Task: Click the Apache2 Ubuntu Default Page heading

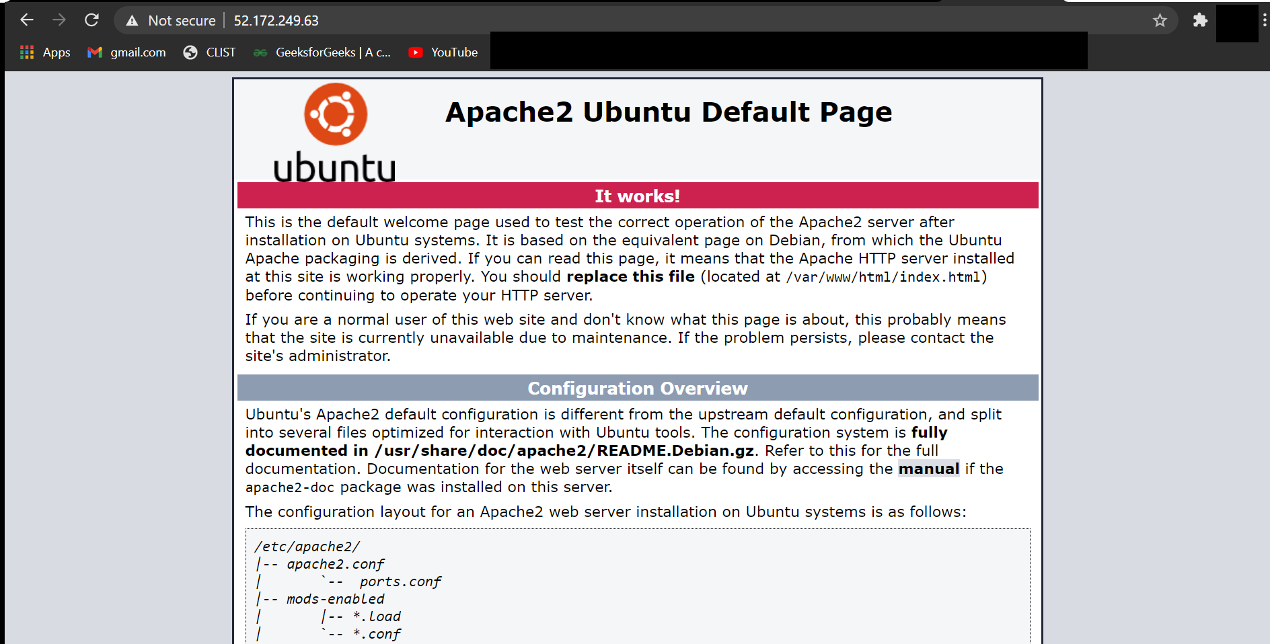Action: point(669,112)
